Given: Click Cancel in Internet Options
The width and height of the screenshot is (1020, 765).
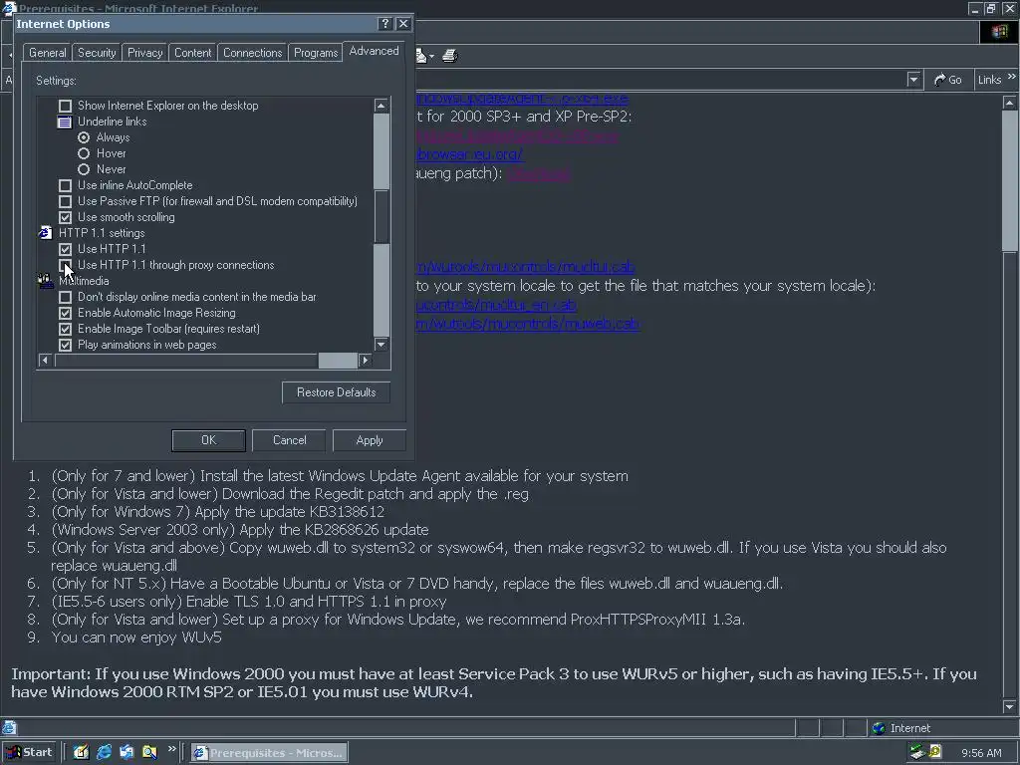Looking at the screenshot, I should 290,440.
